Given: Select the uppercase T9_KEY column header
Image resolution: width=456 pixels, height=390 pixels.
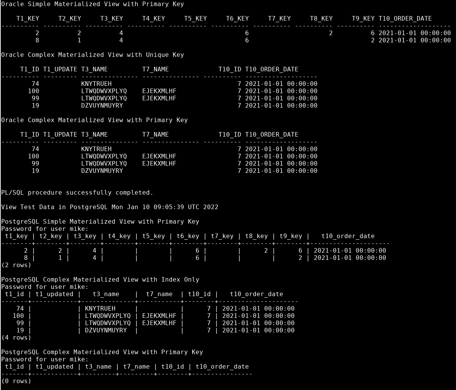Looking at the screenshot, I should click(x=363, y=19).
